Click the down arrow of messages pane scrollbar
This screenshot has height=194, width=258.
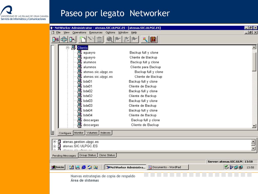point(253,148)
